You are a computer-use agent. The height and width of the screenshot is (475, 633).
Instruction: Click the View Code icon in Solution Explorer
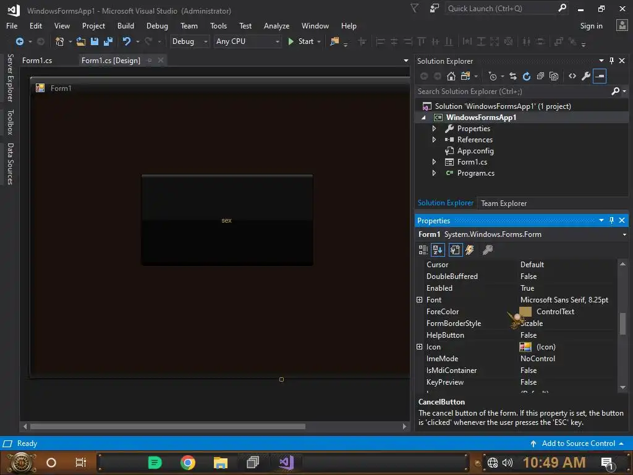click(572, 76)
